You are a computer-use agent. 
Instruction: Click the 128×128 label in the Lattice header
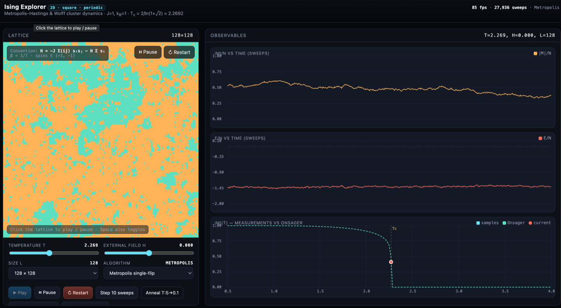[x=182, y=35]
